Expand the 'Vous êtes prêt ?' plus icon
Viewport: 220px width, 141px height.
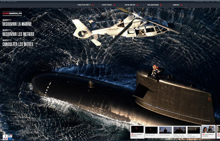[x=93, y=5]
